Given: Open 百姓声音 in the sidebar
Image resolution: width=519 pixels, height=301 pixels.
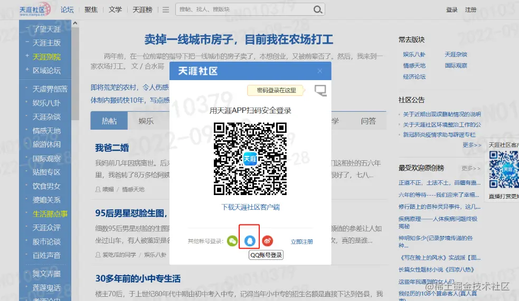Looking at the screenshot, I should click(x=46, y=256).
